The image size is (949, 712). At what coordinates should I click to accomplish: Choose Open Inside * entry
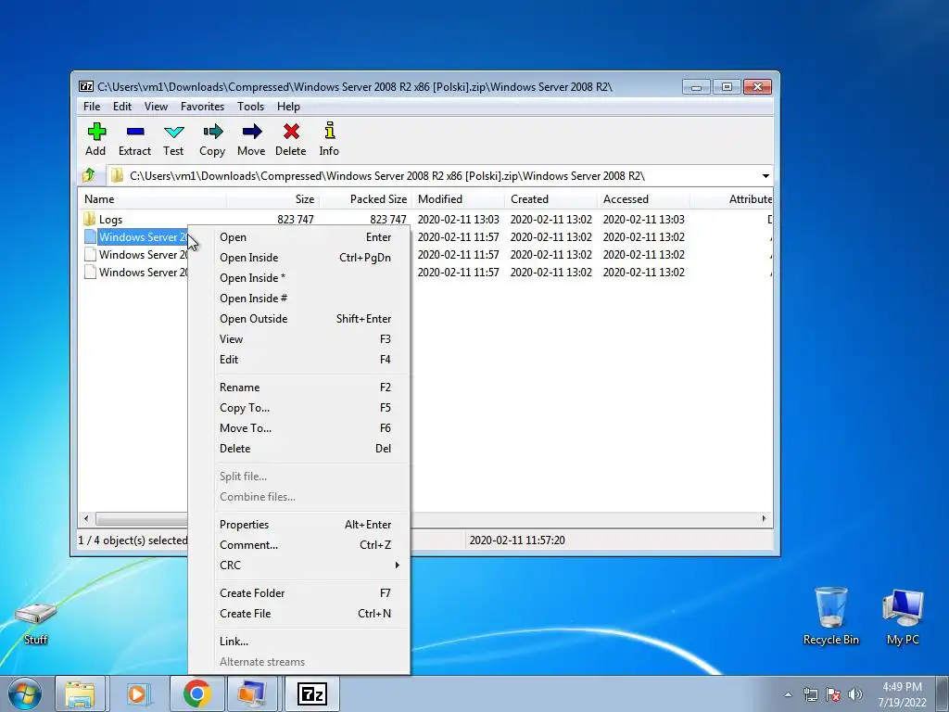tap(299, 278)
